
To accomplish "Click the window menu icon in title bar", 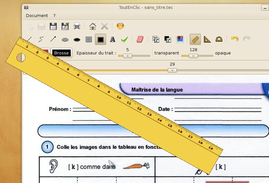I will click(x=26, y=7).
